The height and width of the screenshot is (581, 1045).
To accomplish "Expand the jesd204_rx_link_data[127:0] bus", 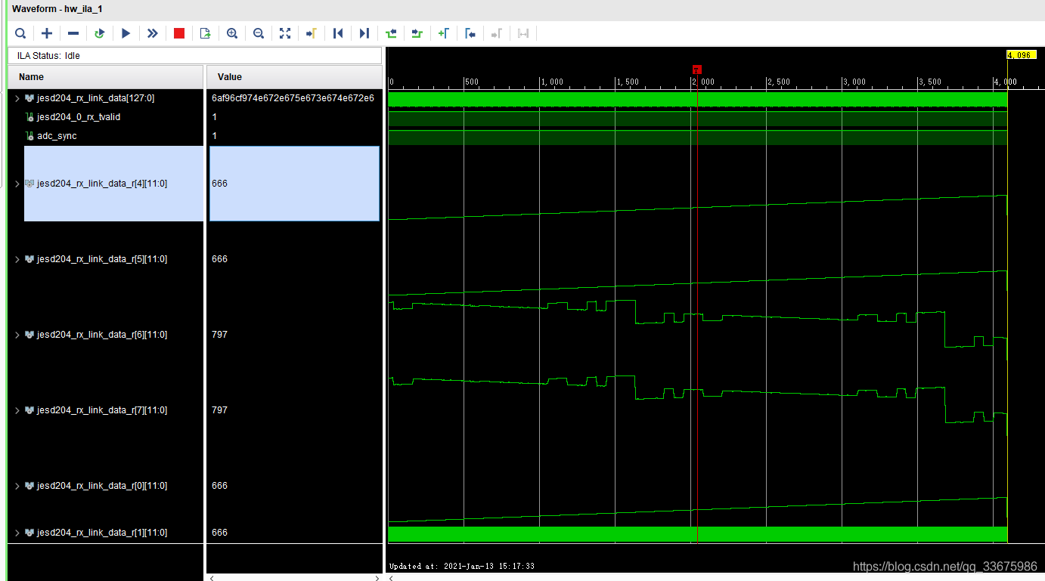I will [17, 98].
